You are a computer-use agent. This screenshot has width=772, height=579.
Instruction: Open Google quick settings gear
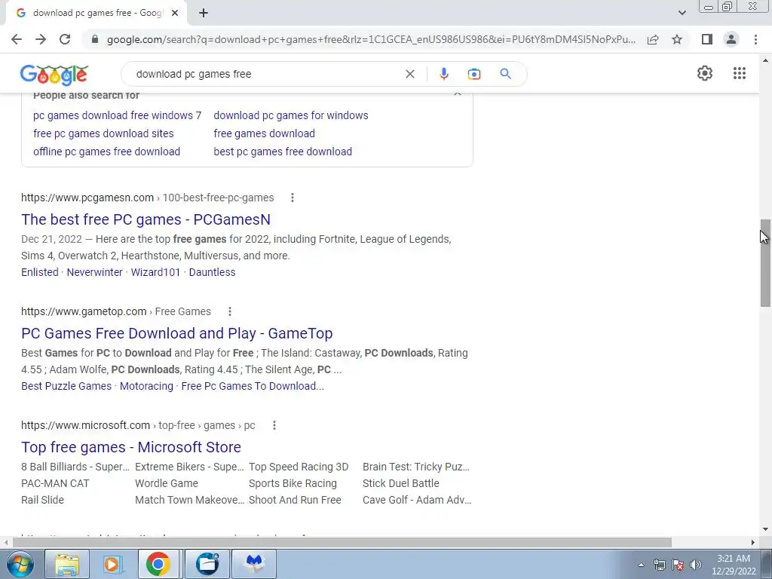(705, 73)
